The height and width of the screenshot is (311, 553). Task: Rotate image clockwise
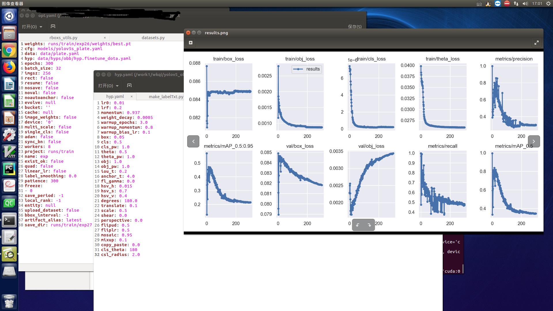[x=369, y=225]
